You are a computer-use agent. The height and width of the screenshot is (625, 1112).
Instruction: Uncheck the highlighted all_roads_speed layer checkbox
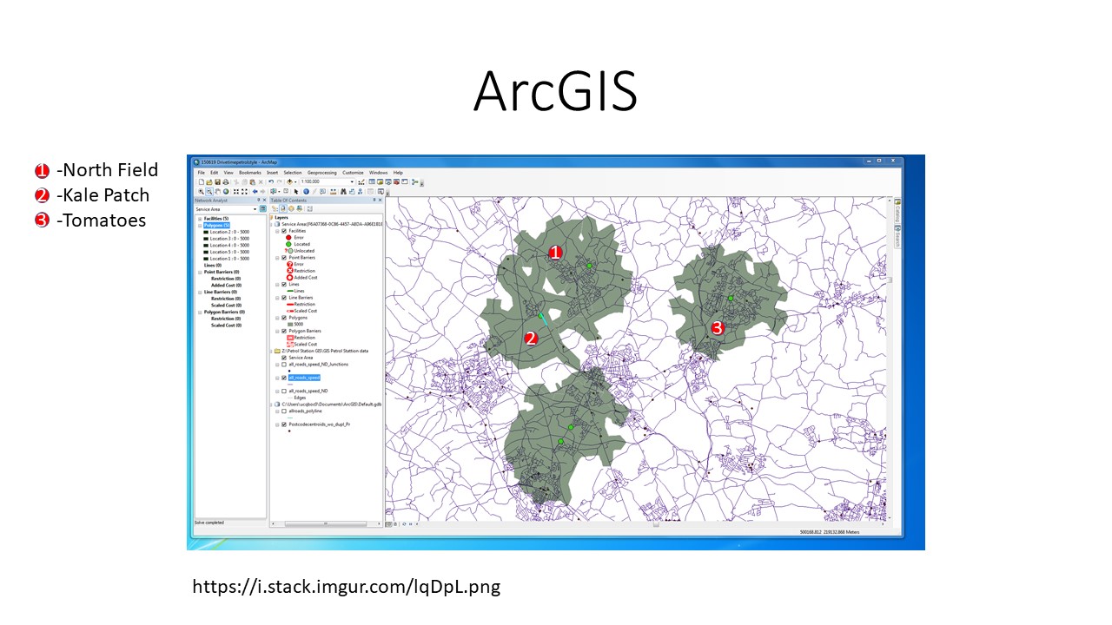click(x=284, y=378)
